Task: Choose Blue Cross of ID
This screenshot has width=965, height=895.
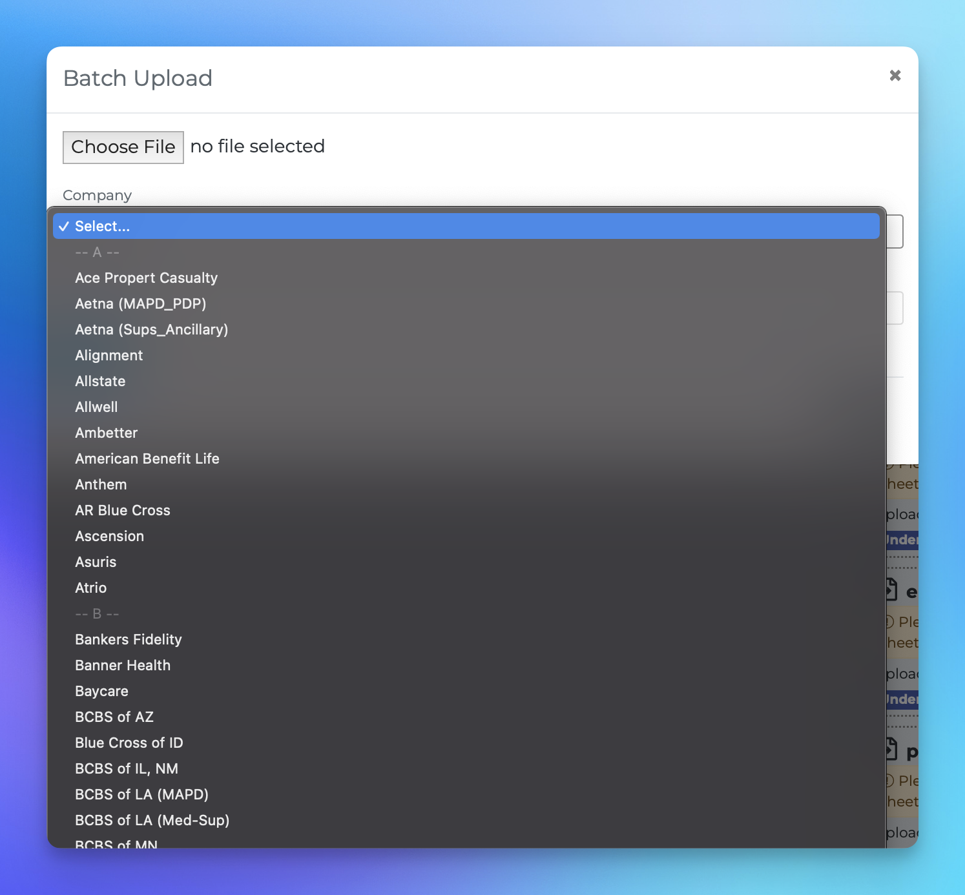Action: click(x=466, y=743)
